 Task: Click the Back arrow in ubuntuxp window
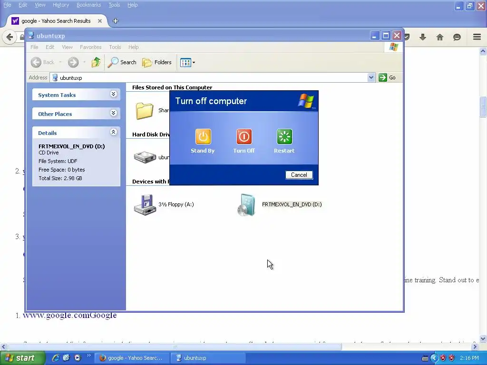tap(36, 62)
